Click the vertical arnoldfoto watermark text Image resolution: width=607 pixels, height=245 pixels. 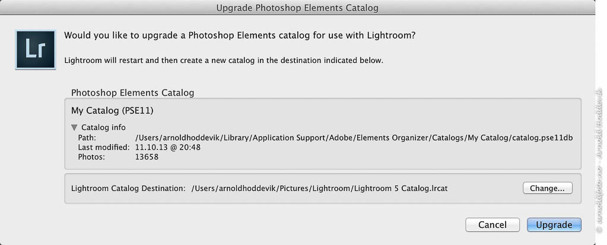point(599,161)
